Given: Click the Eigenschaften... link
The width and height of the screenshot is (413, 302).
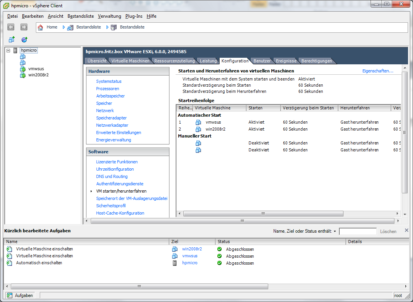Looking at the screenshot, I should (x=377, y=71).
